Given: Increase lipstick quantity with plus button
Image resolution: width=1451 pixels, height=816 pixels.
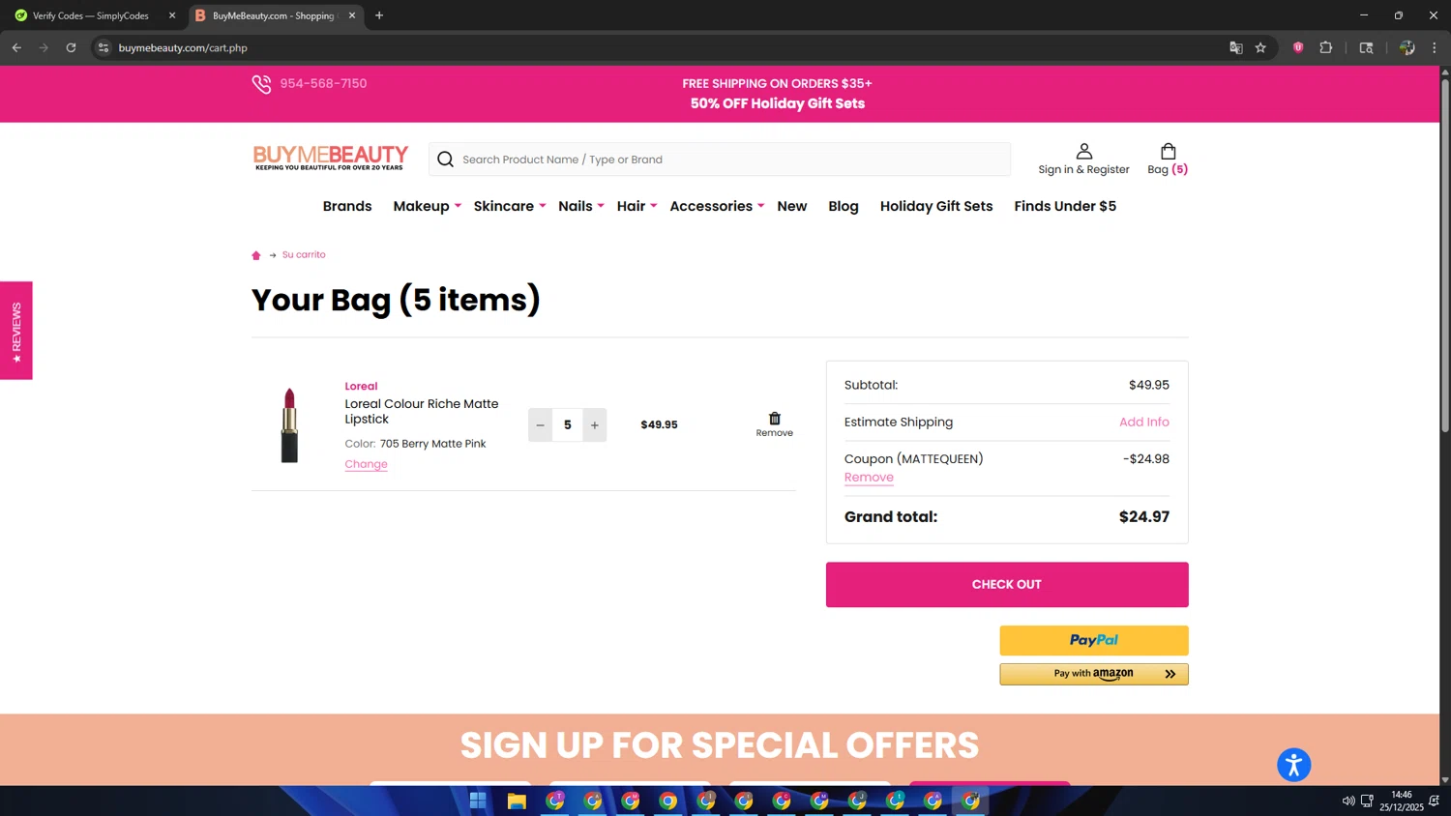Looking at the screenshot, I should (x=595, y=425).
